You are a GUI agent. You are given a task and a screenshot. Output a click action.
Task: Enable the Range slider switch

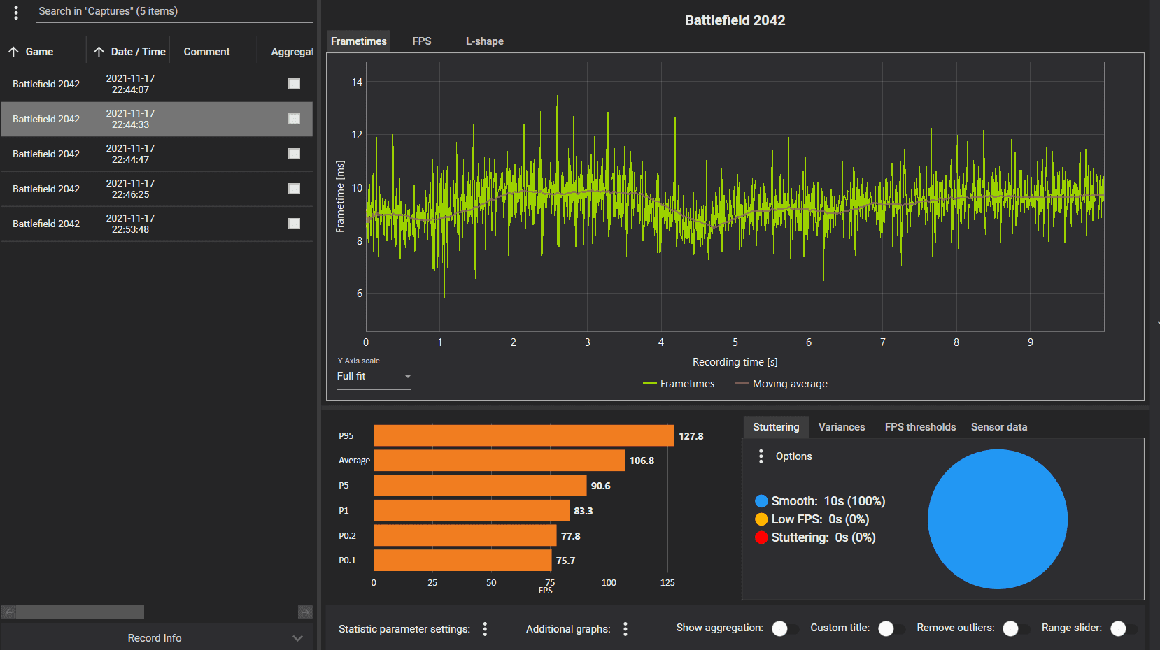(x=1124, y=628)
